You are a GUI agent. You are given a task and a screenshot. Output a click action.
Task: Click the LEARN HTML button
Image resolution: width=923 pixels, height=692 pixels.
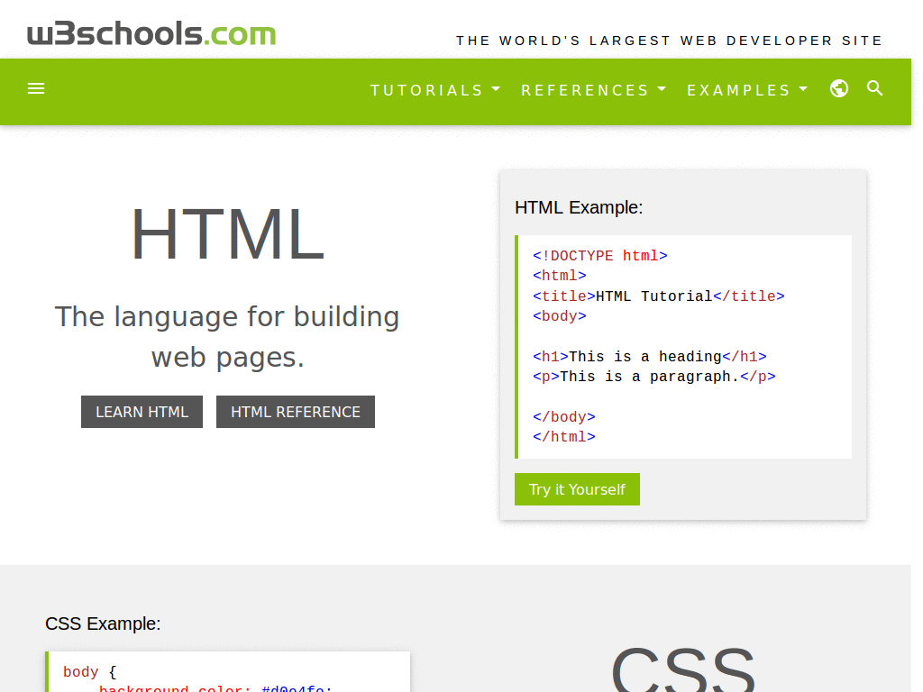point(142,411)
